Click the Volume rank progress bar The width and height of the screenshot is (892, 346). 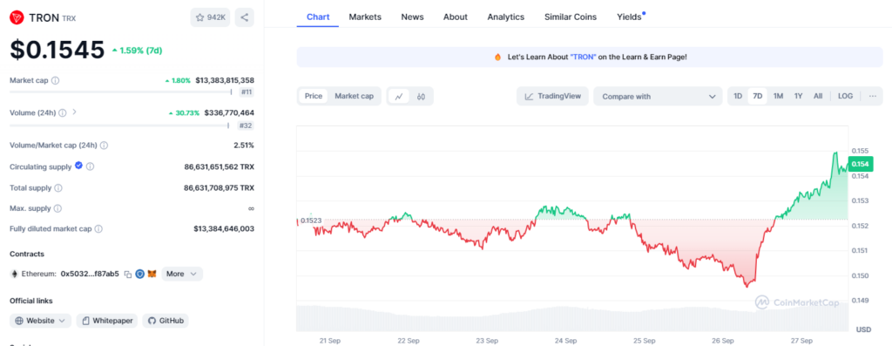pyautogui.click(x=119, y=126)
